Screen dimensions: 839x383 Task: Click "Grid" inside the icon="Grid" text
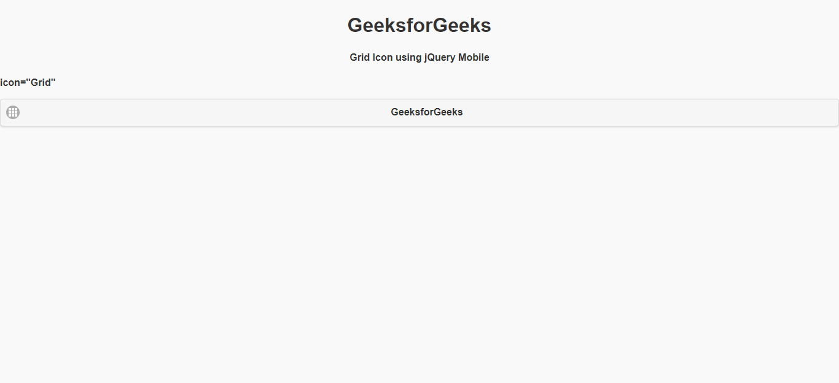click(41, 82)
